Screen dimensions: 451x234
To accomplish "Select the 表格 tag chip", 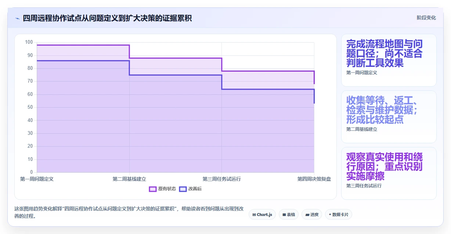I will click(x=289, y=215).
